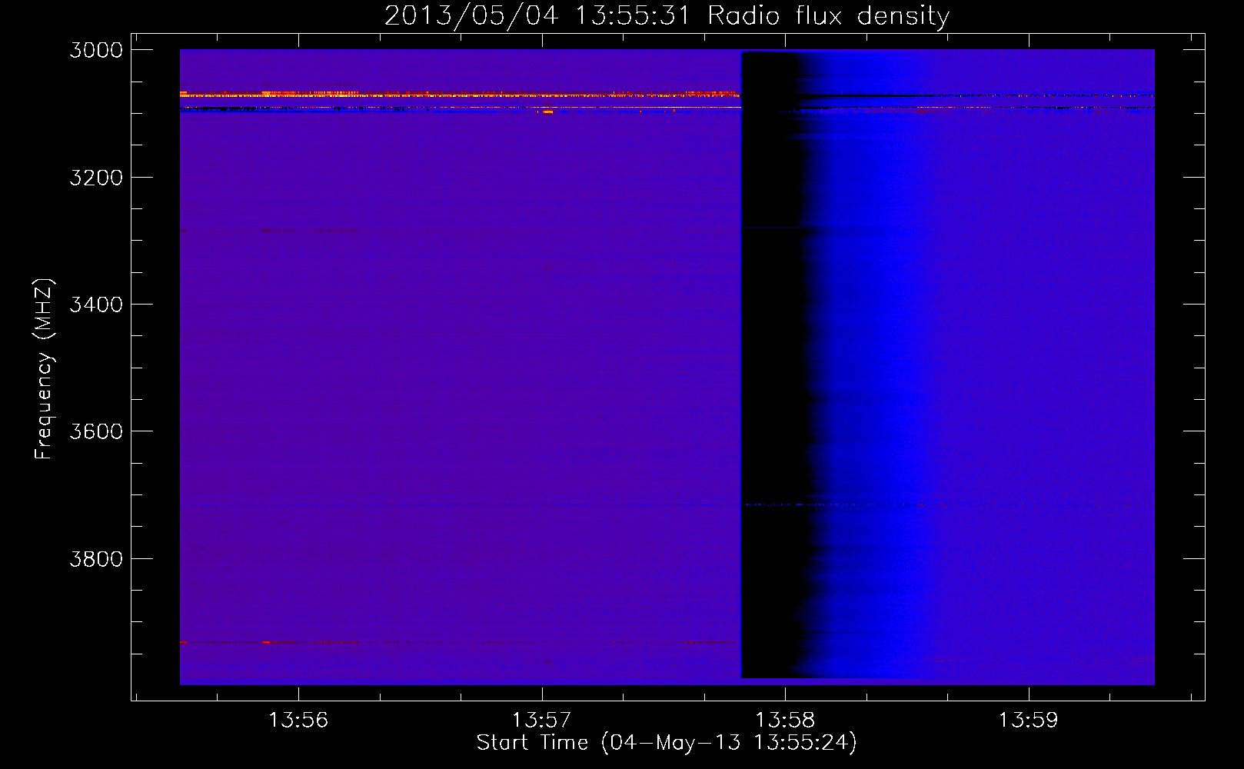
Task: Click the 13:58 time axis label
Action: click(x=785, y=721)
